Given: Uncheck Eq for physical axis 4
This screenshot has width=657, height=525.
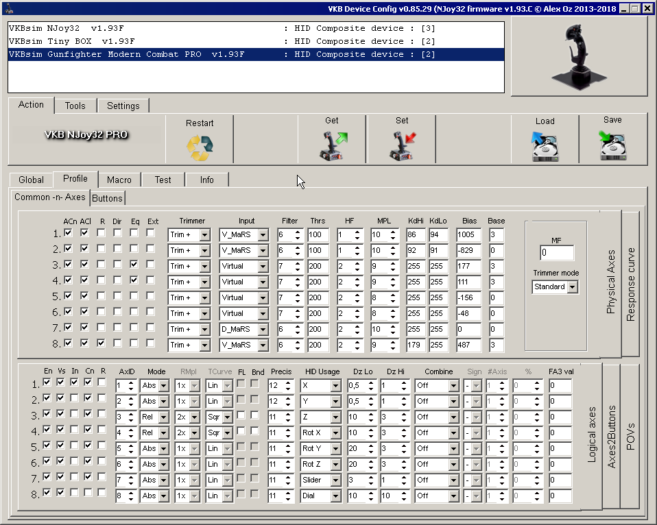Looking at the screenshot, I should (134, 280).
